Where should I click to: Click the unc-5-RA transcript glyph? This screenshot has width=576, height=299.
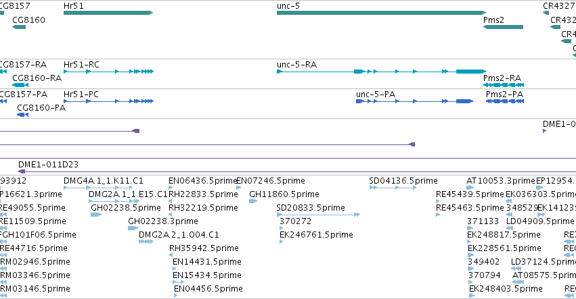point(381,72)
